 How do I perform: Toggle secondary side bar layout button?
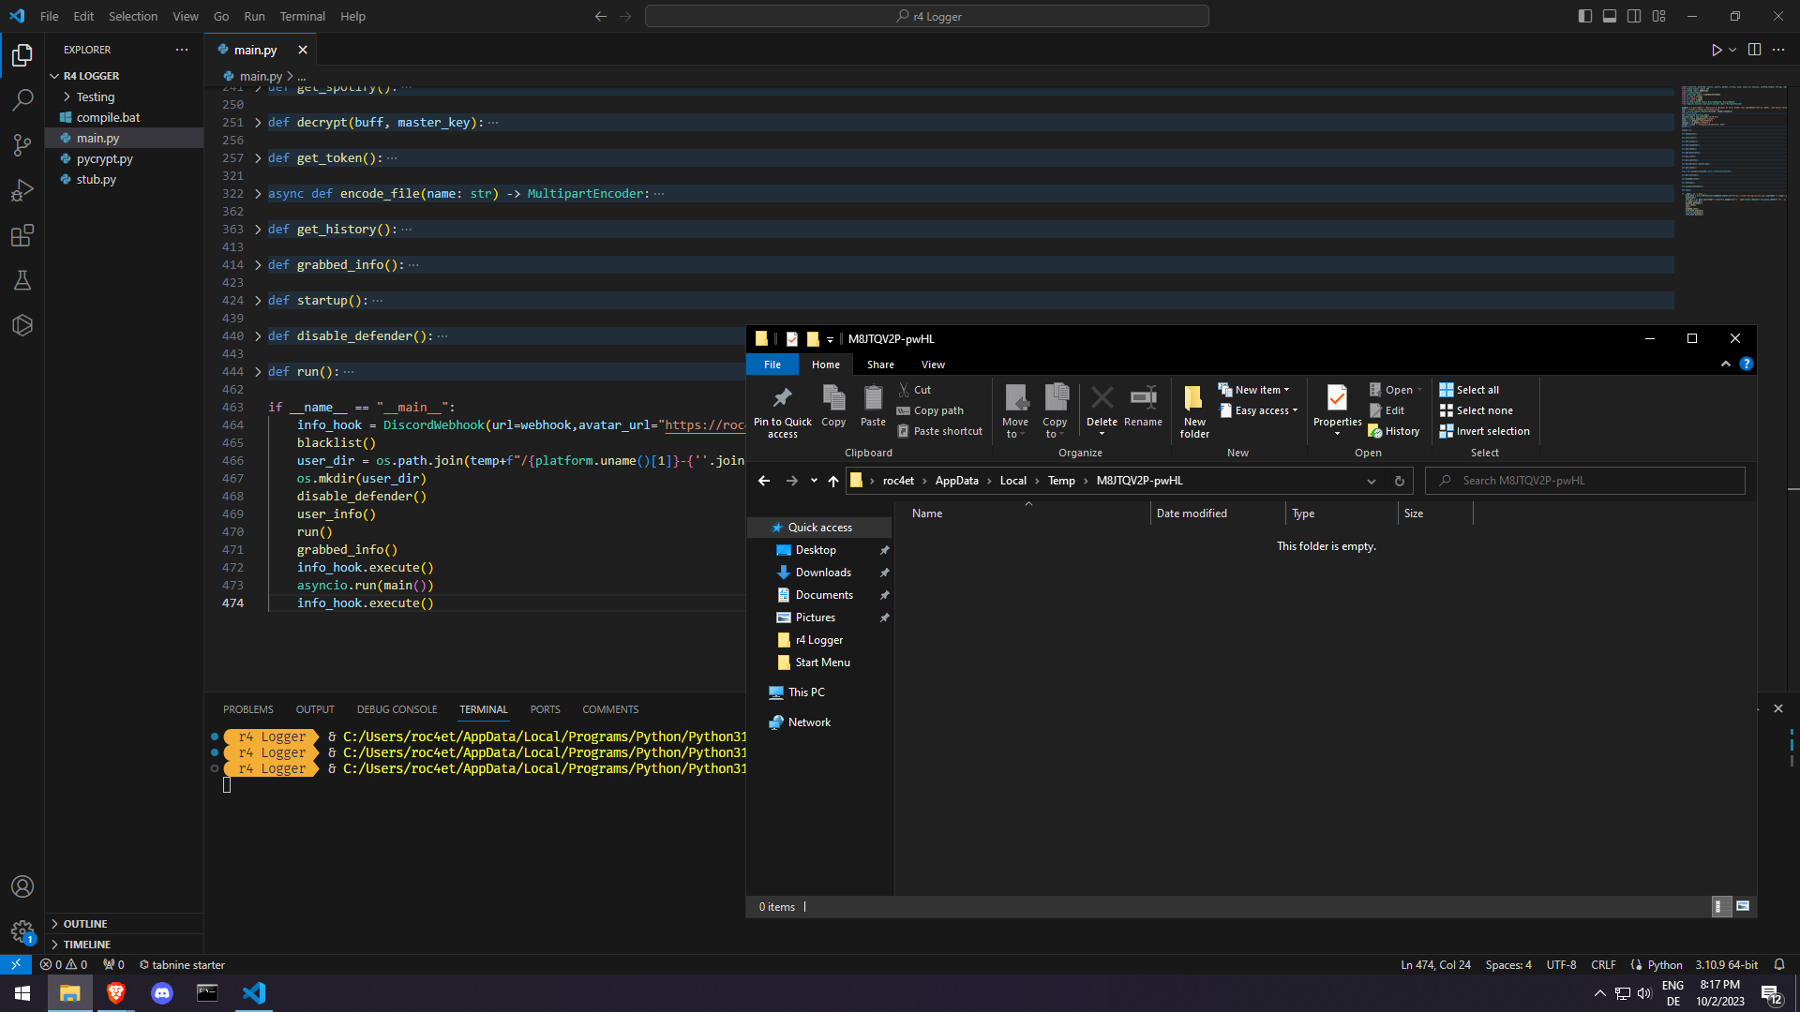pyautogui.click(x=1634, y=16)
